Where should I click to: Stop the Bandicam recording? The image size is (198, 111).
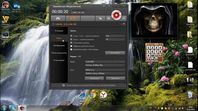(x=116, y=15)
